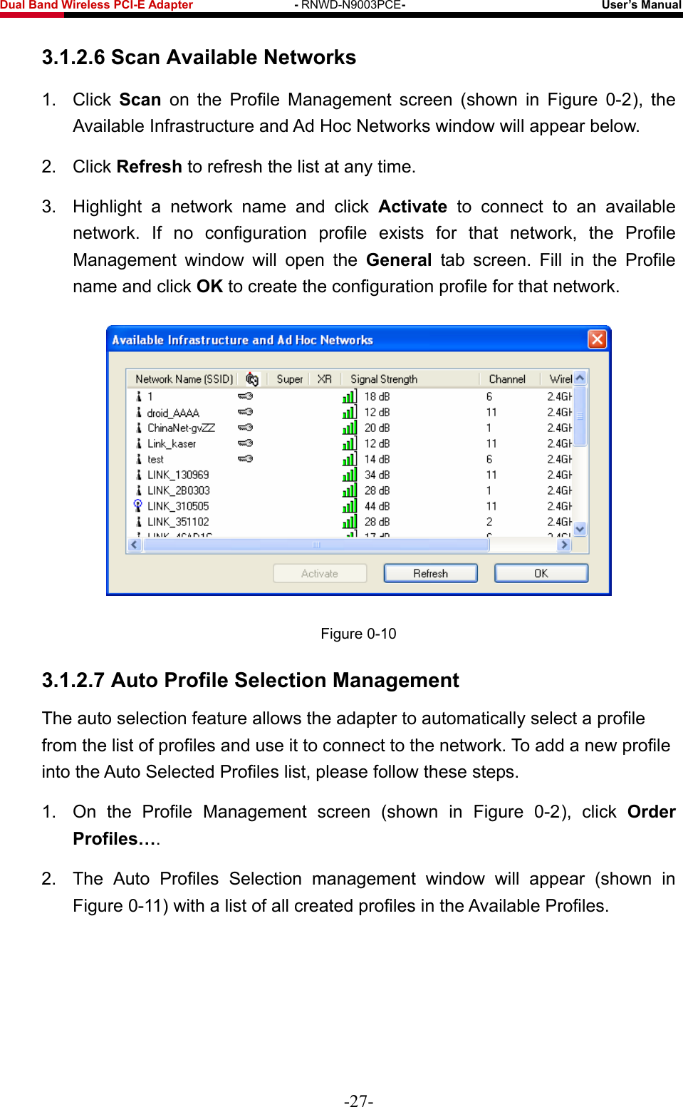683x1107 pixels.
Task: Click the Refresh button
Action: point(431,573)
